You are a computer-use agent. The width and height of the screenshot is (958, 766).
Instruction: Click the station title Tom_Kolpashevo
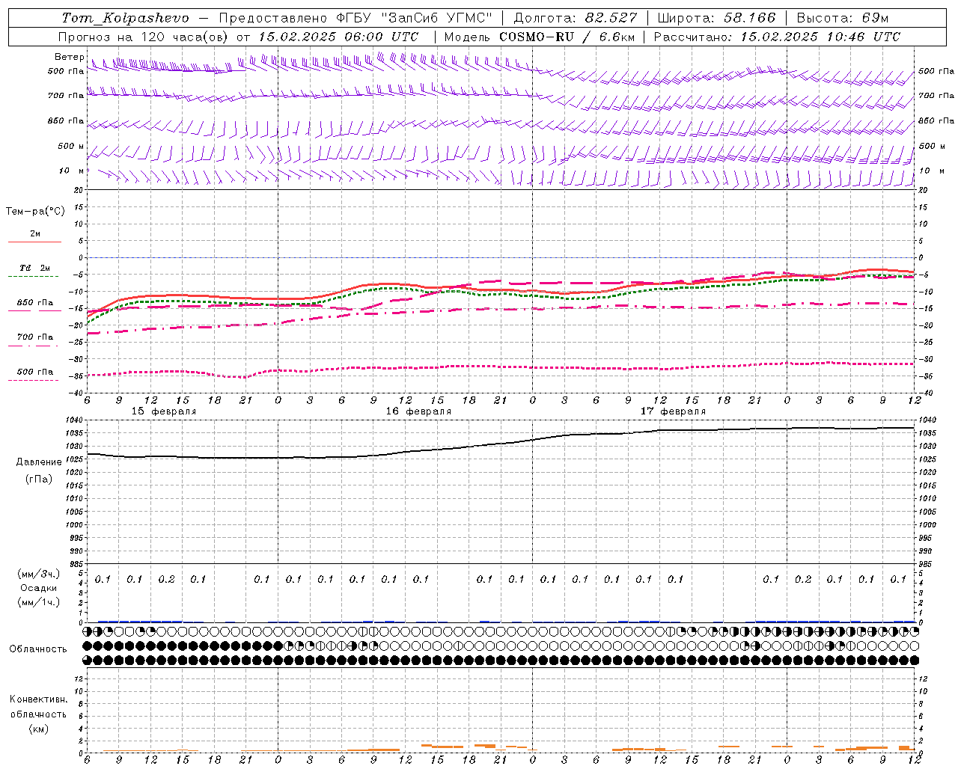pyautogui.click(x=125, y=18)
